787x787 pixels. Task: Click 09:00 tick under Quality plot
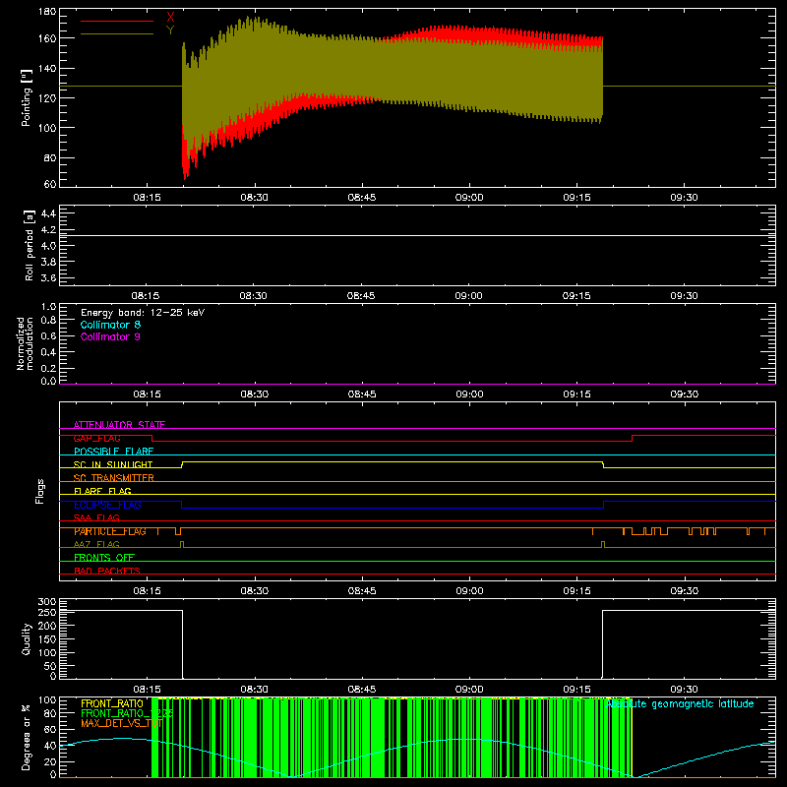(x=469, y=690)
